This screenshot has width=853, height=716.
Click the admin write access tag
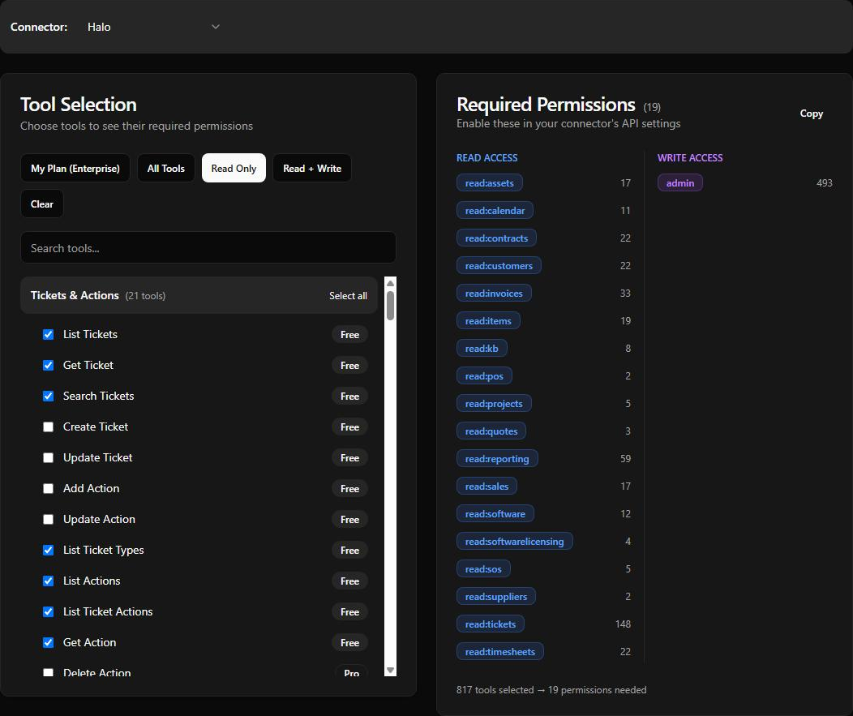(680, 182)
